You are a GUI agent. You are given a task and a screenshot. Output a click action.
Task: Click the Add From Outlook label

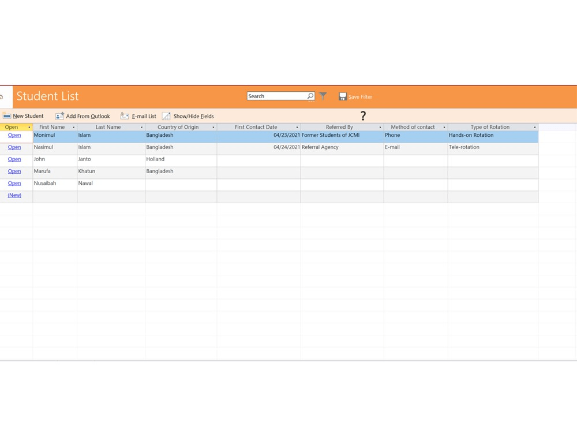pyautogui.click(x=88, y=117)
